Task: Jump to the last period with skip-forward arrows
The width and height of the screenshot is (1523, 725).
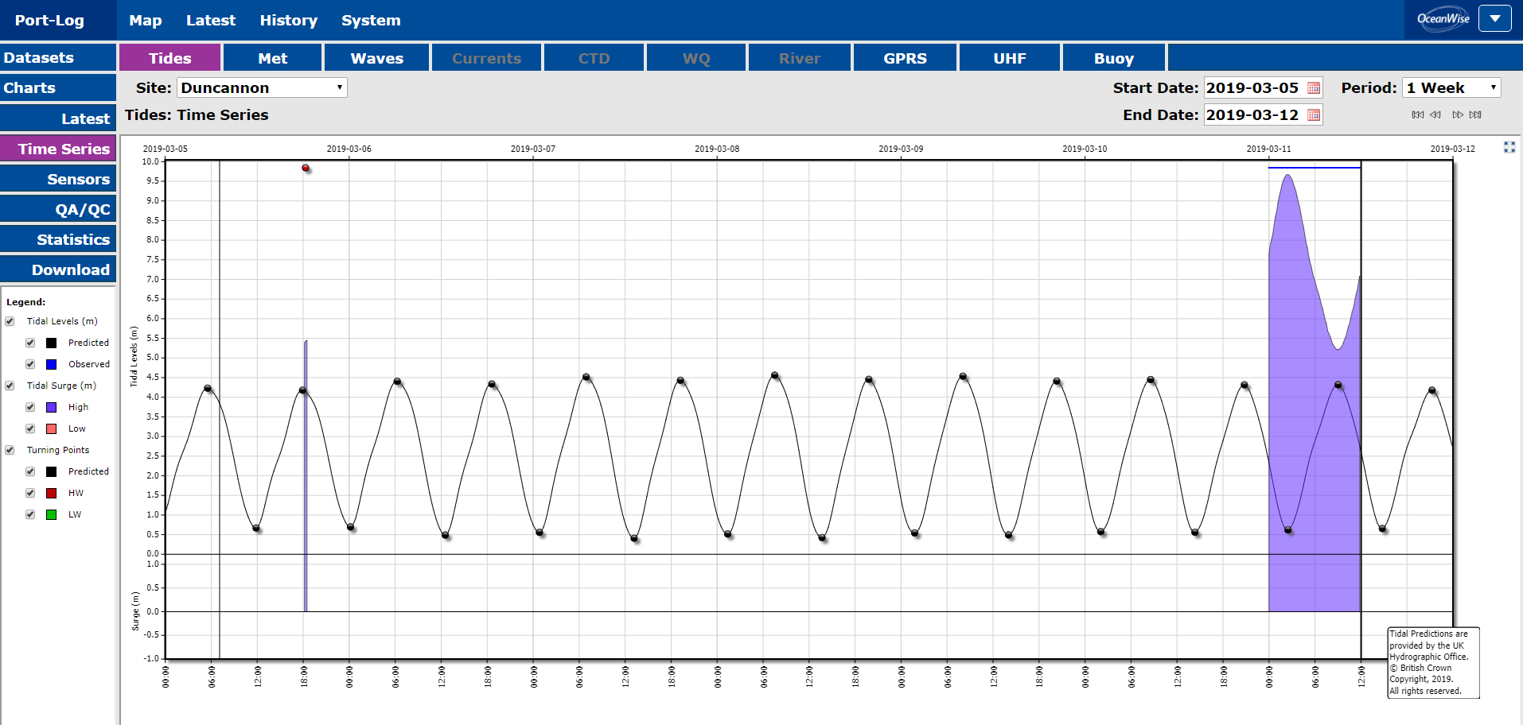Action: pyautogui.click(x=1475, y=114)
